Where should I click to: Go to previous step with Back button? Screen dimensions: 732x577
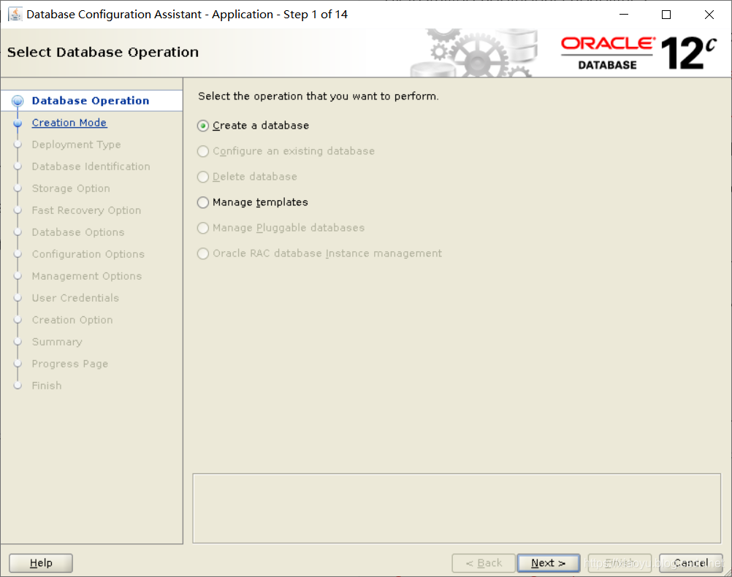coord(484,563)
